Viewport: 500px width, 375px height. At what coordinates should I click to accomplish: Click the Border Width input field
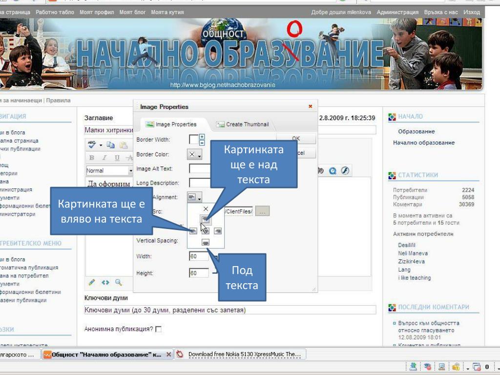click(193, 140)
